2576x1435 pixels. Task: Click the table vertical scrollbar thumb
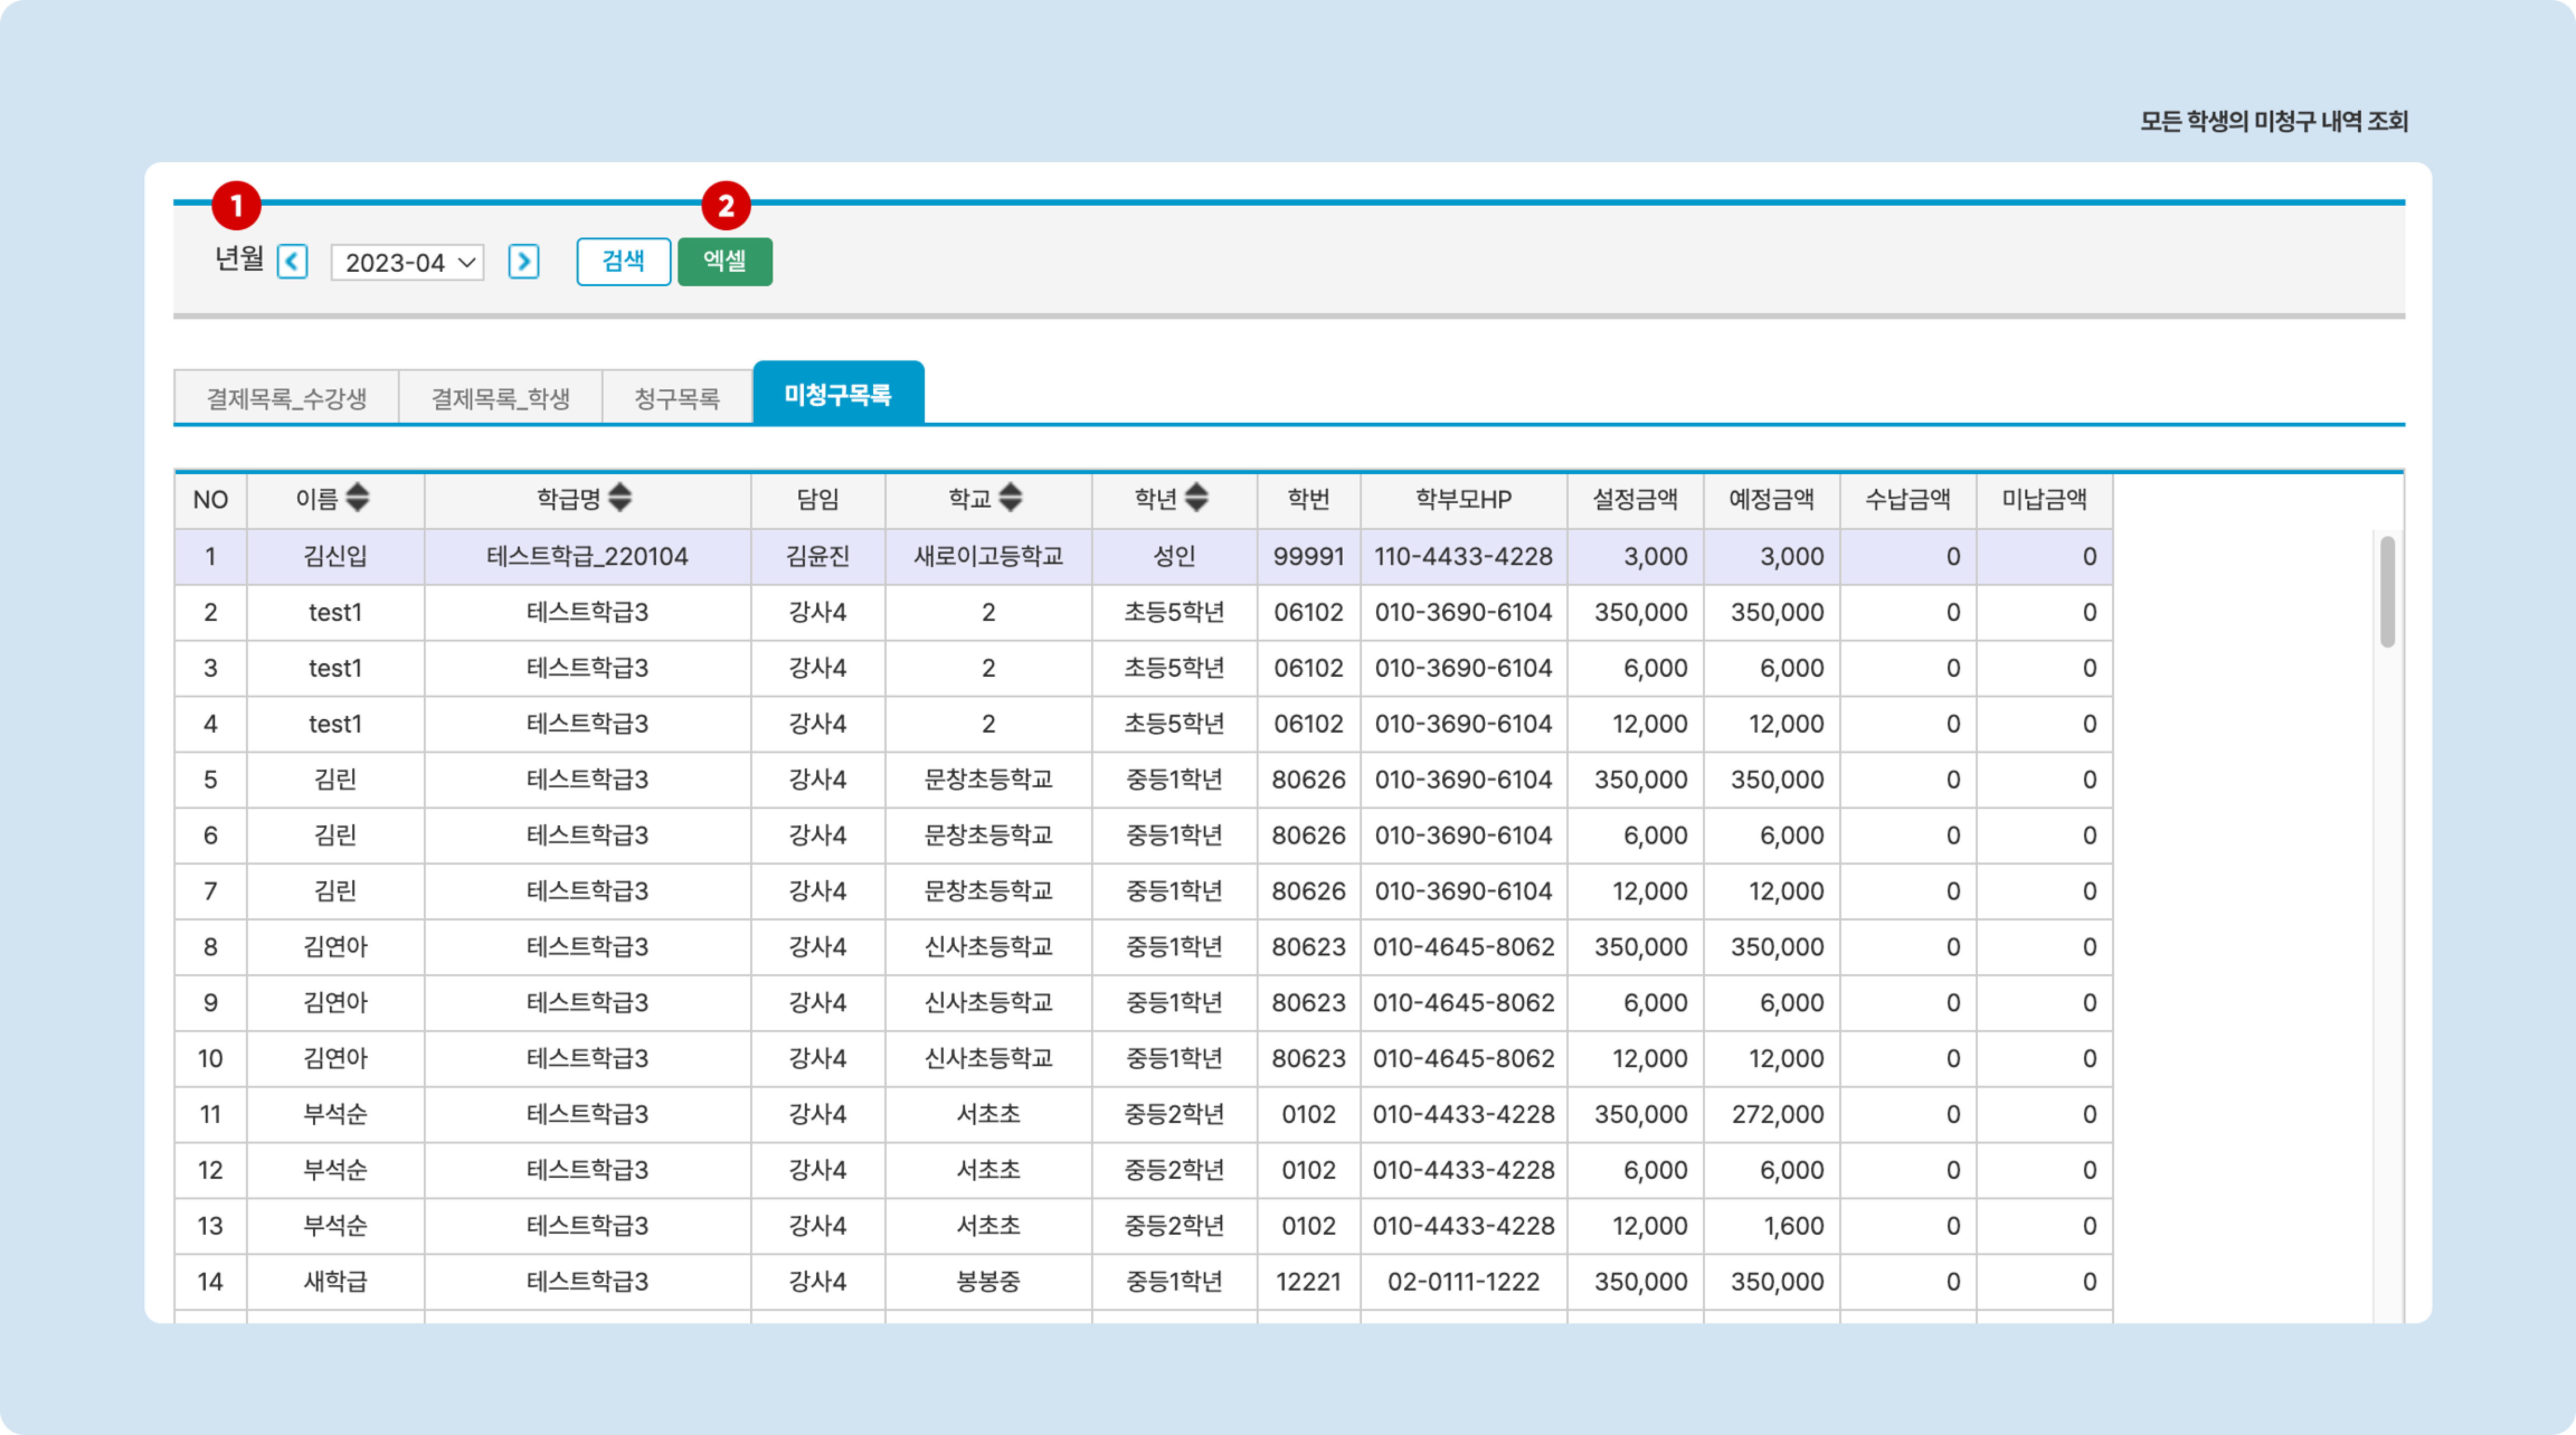(x=2387, y=592)
